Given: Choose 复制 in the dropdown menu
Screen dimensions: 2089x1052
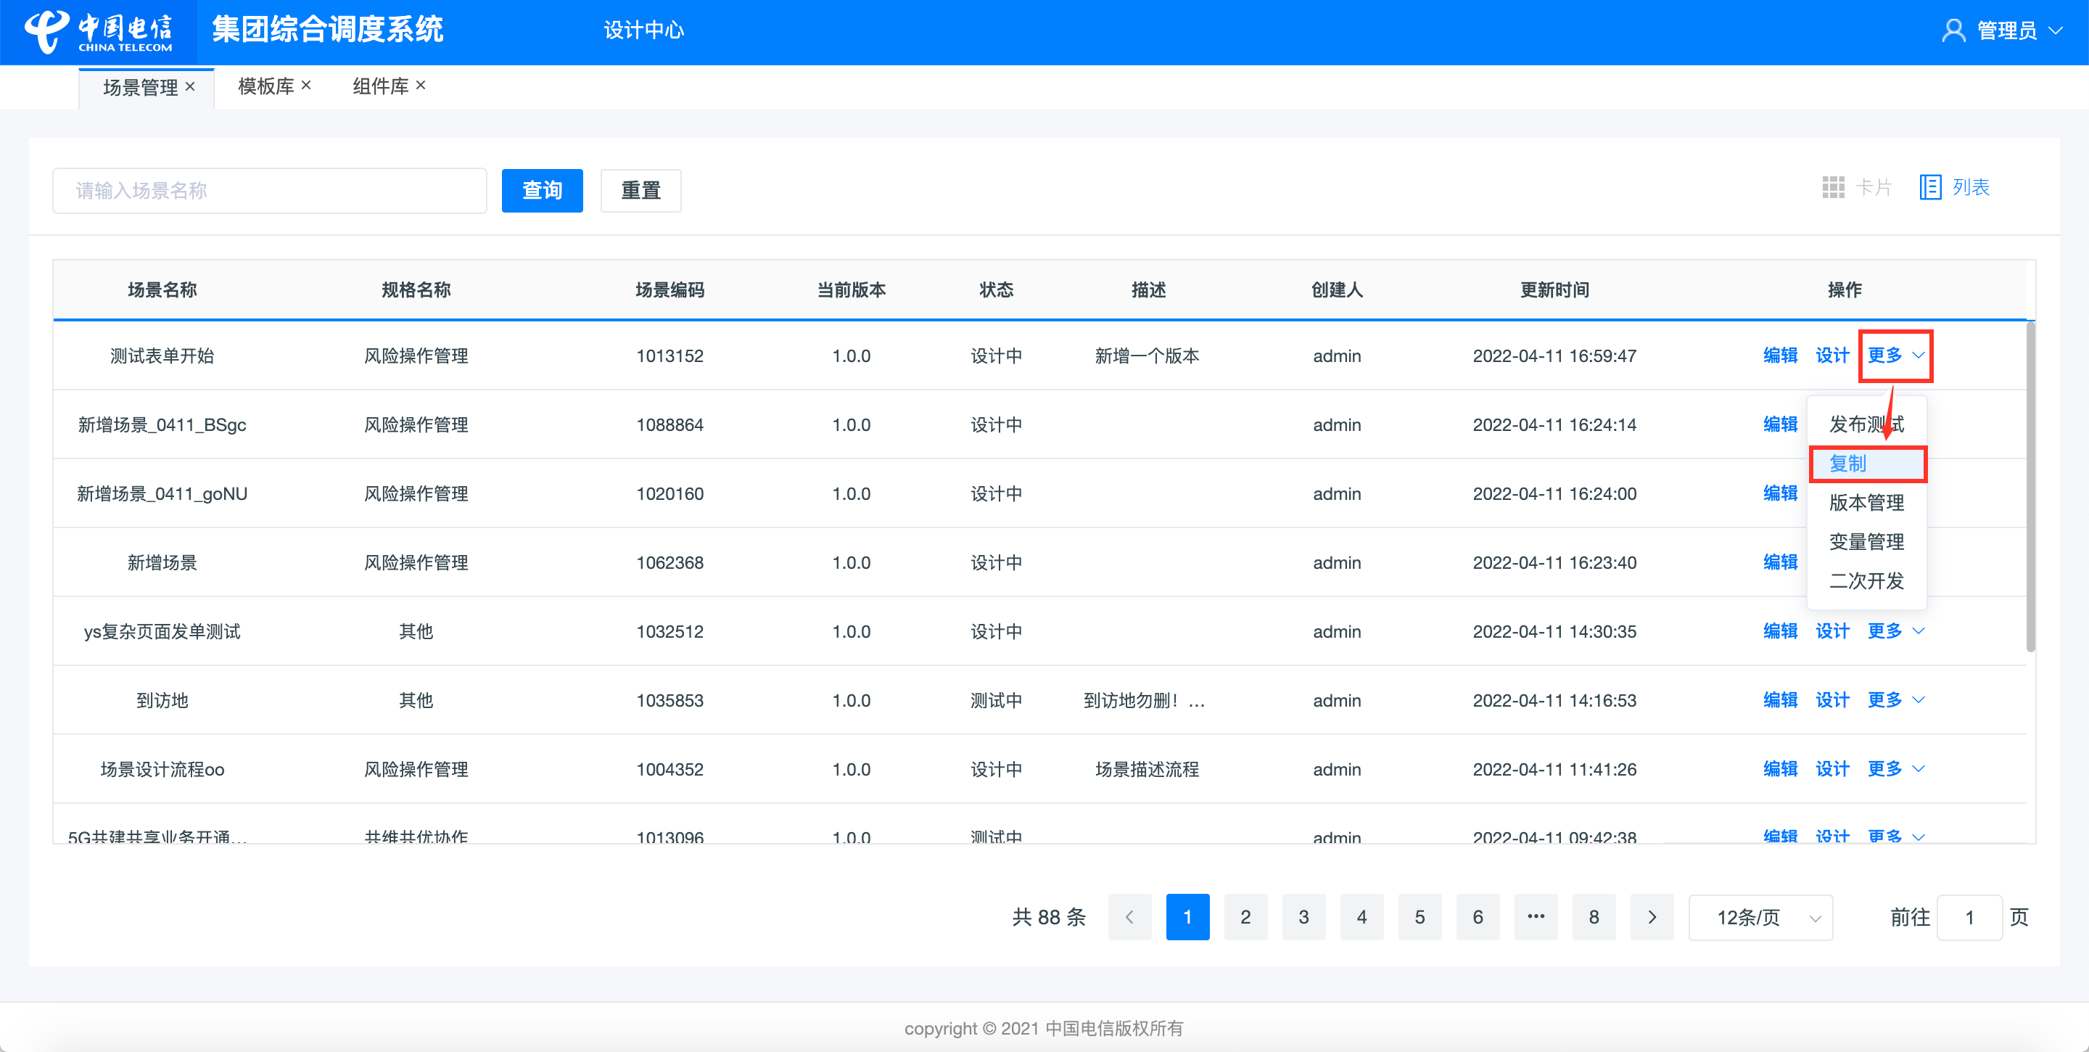Looking at the screenshot, I should point(1867,464).
